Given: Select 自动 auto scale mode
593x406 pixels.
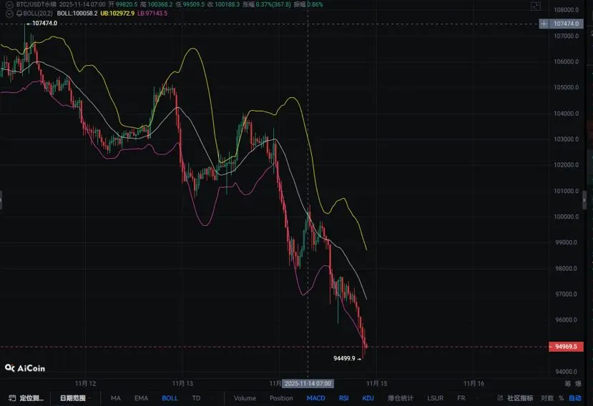Looking at the screenshot, I should pyautogui.click(x=575, y=398).
